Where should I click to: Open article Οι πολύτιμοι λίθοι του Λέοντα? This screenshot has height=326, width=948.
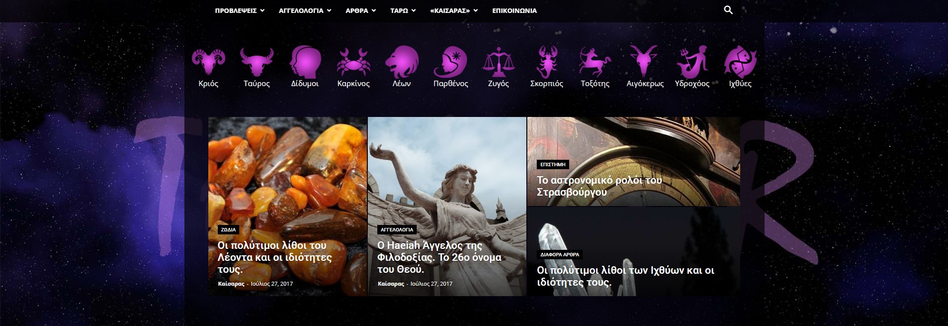click(275, 257)
